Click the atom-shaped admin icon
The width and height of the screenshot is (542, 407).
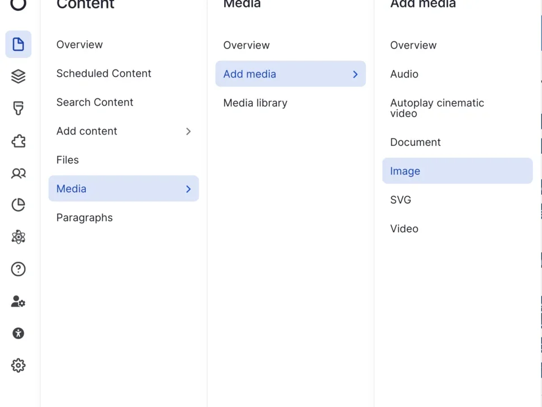[18, 237]
